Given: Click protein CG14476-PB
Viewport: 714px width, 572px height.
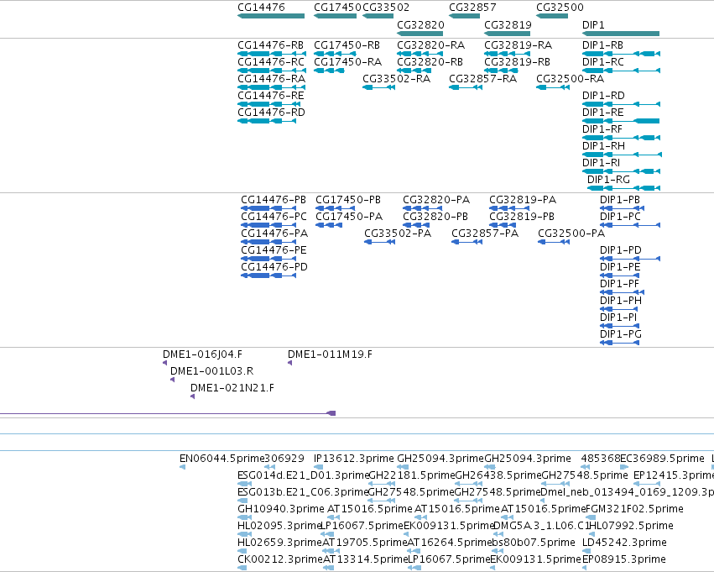Looking at the screenshot, I should coord(268,208).
